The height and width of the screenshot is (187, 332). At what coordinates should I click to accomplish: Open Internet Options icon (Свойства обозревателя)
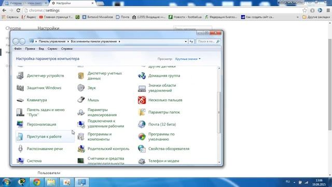pyautogui.click(x=142, y=149)
